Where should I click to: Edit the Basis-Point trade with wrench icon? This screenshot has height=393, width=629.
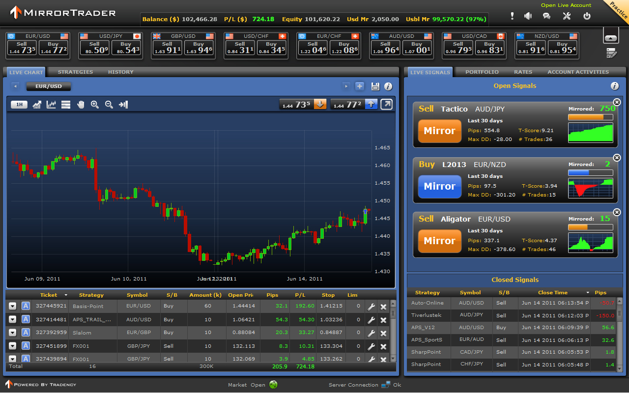[372, 307]
